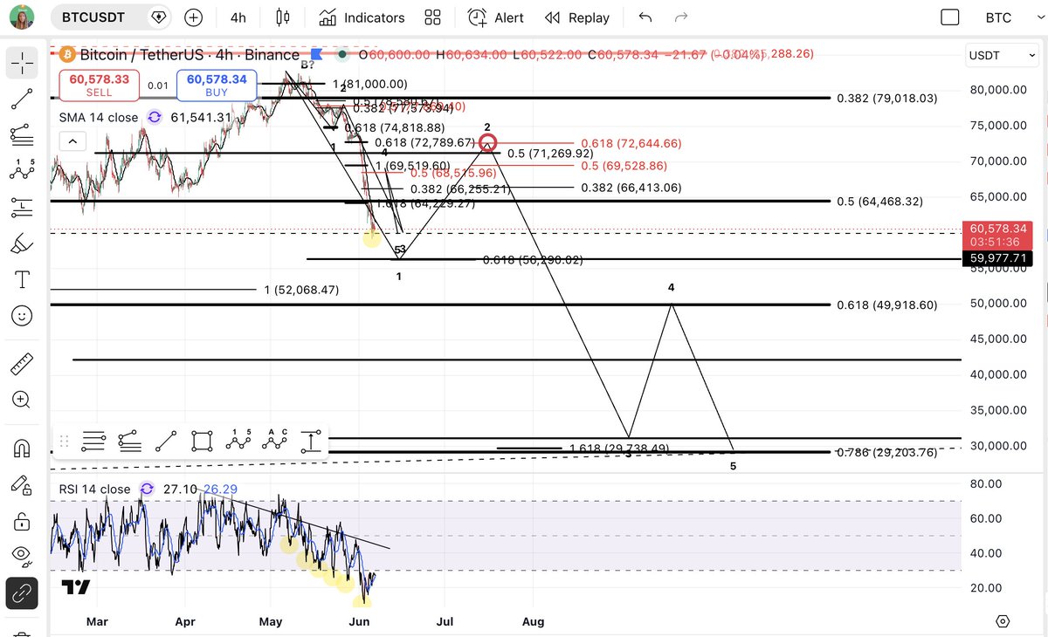This screenshot has width=1048, height=637.
Task: Open the layout setup rectangle menu
Action: point(949,17)
